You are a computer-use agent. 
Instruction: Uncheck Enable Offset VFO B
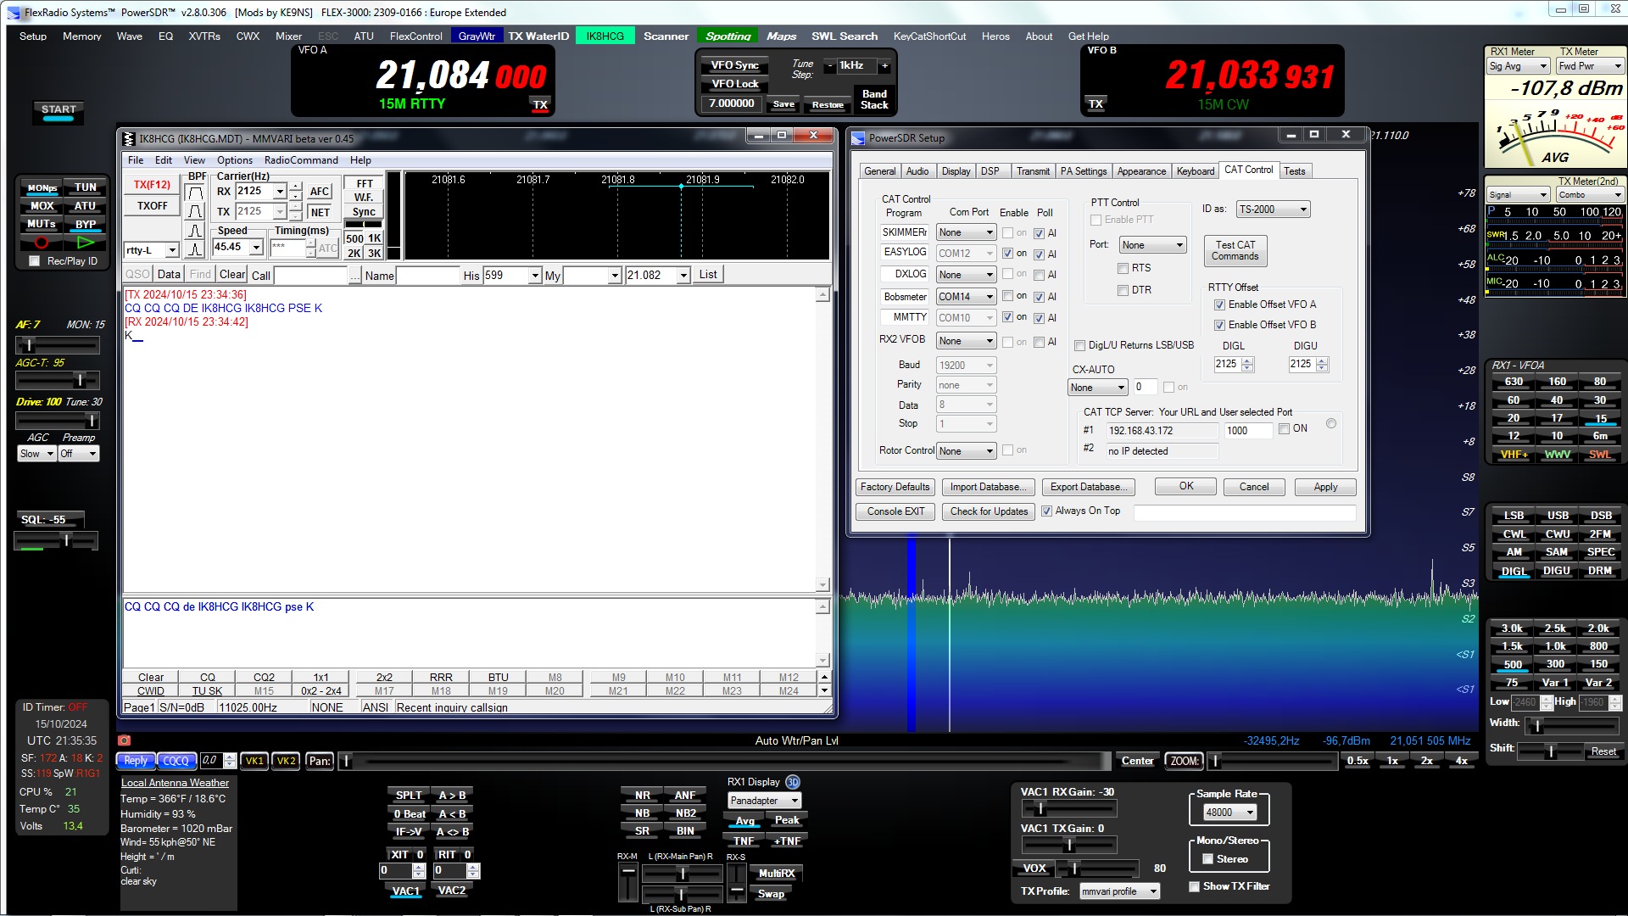tap(1219, 325)
